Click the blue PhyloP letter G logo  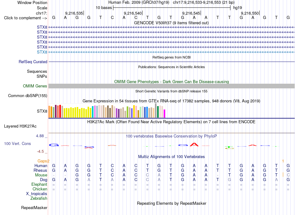coord(54,145)
